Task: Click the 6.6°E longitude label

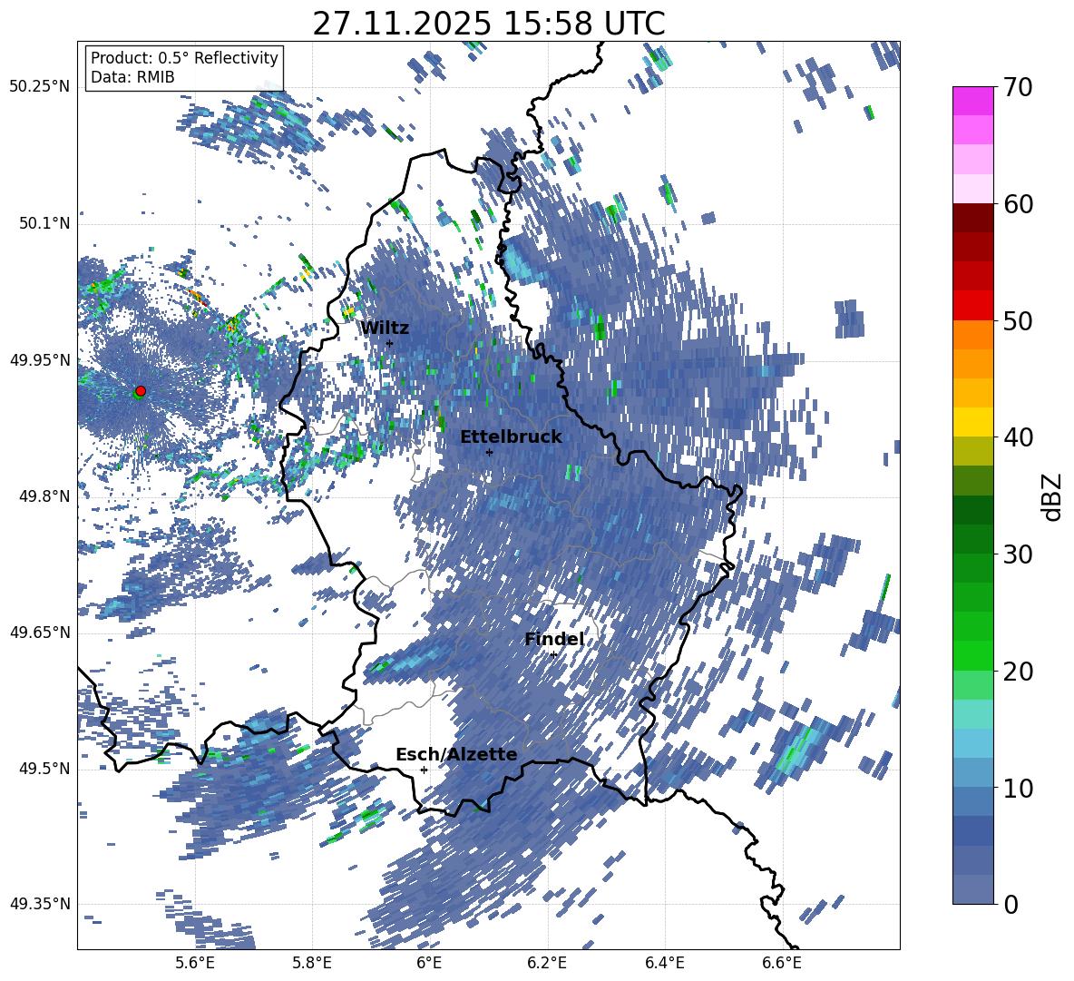Action: (x=782, y=963)
